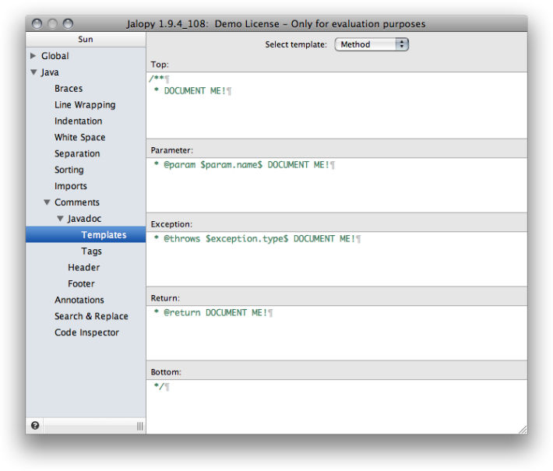Open the Indentation settings page

79,121
